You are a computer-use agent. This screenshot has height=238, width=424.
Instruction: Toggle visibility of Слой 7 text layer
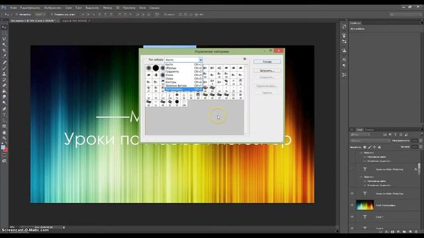[352, 217]
